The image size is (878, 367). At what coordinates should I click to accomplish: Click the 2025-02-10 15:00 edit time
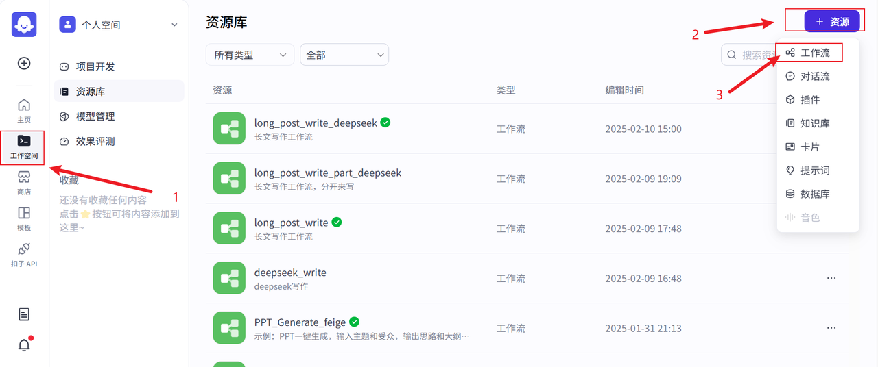coord(643,129)
